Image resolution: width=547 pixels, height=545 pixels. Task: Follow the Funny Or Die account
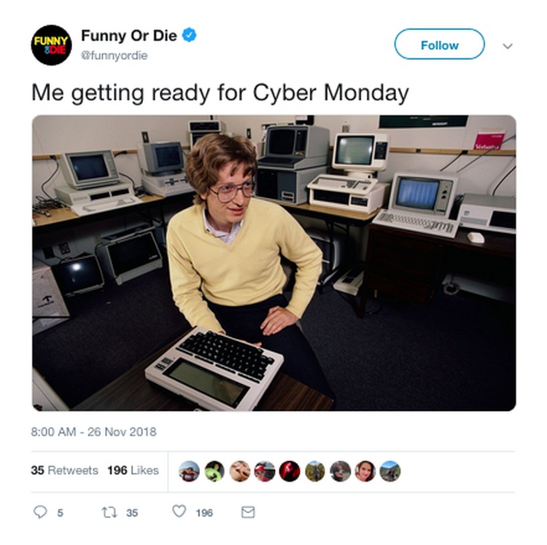coord(439,44)
